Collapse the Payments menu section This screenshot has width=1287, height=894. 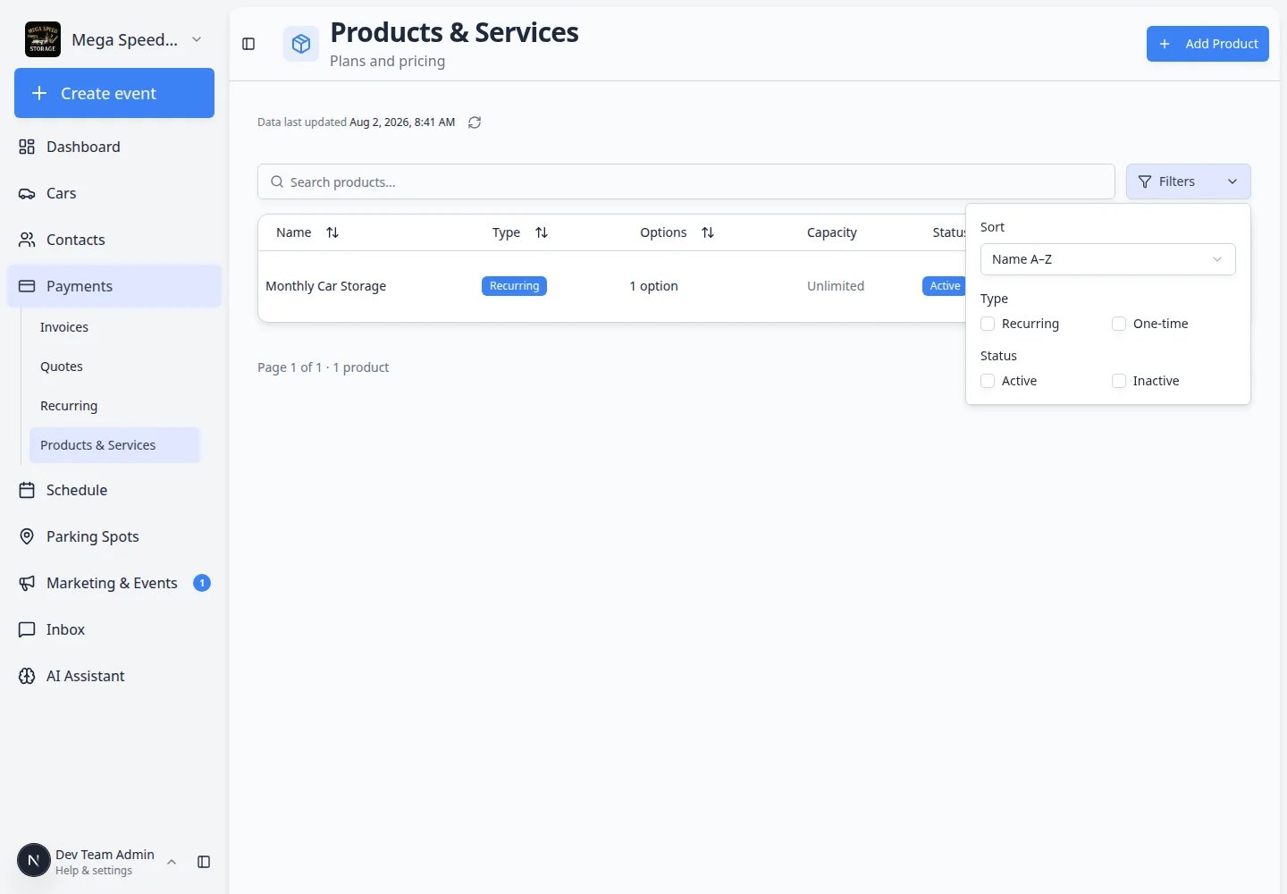click(114, 286)
